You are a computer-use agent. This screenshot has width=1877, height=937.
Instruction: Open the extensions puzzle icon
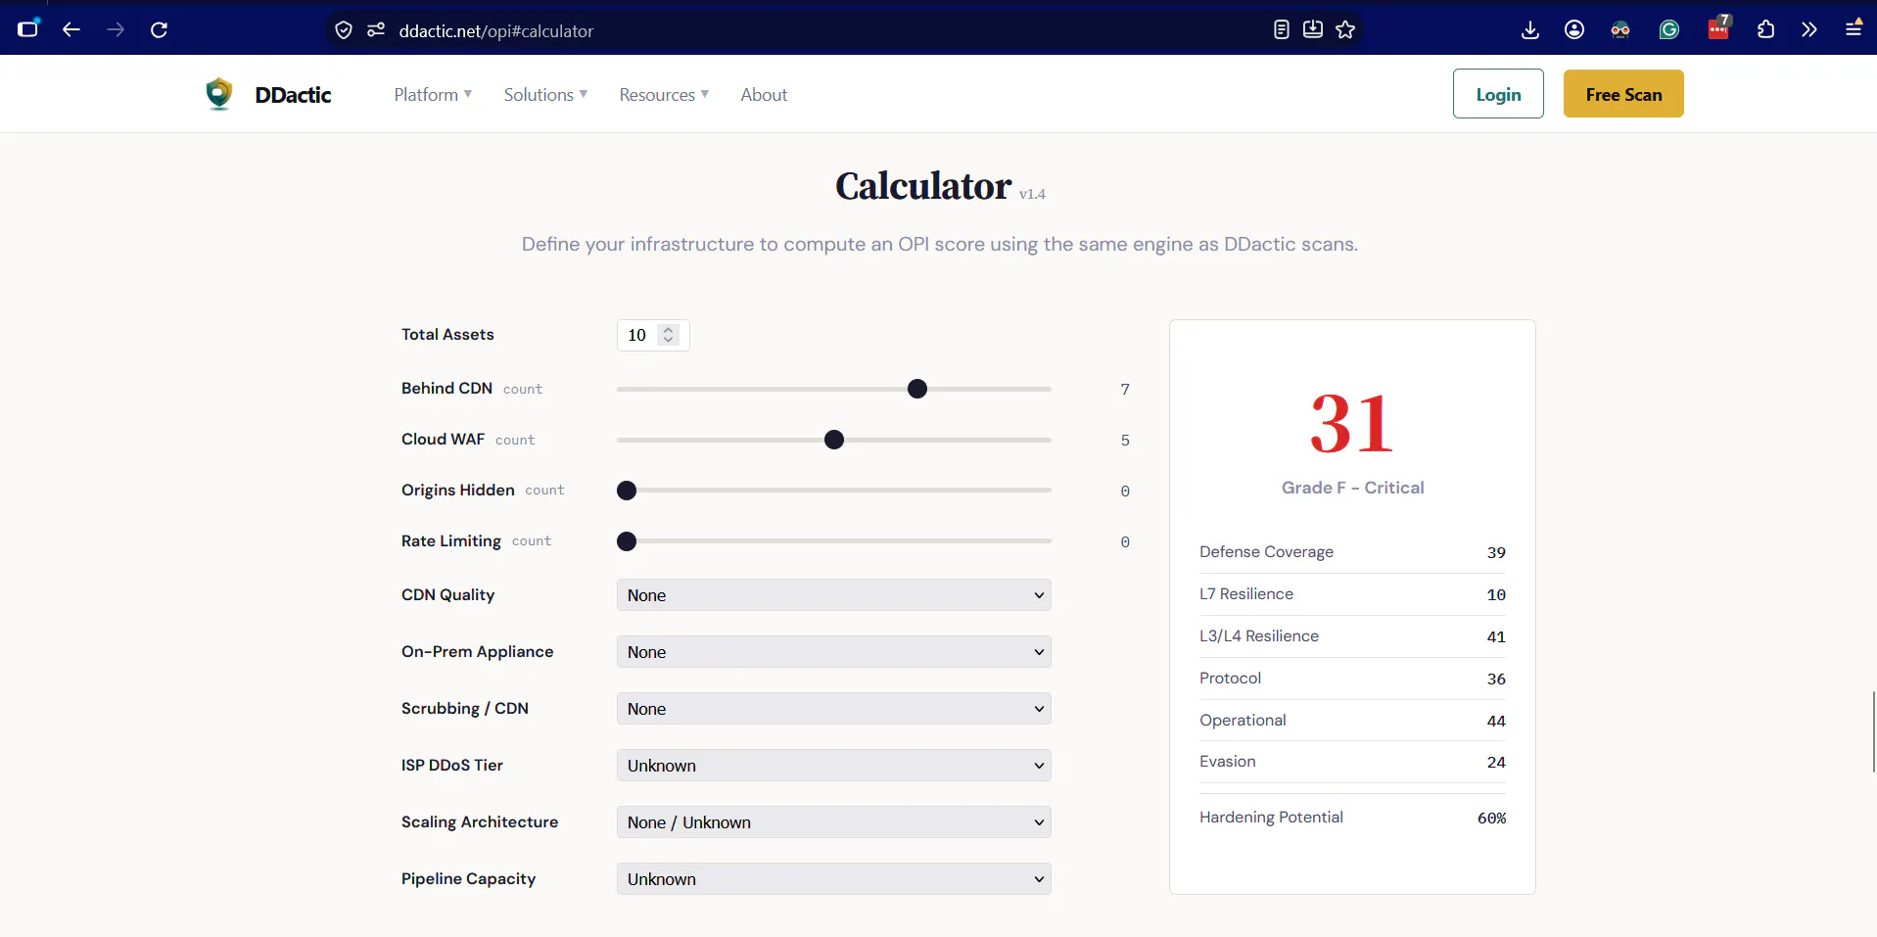click(1765, 29)
